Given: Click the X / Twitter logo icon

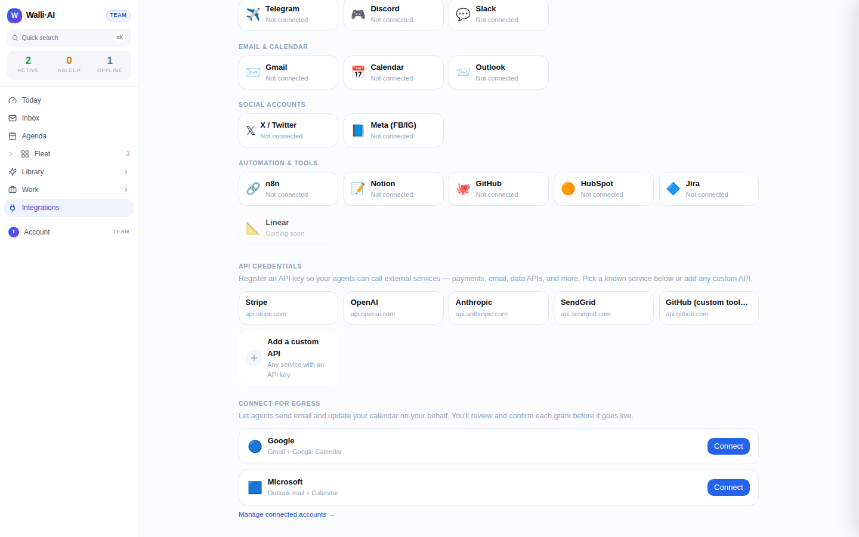Looking at the screenshot, I should pos(251,131).
